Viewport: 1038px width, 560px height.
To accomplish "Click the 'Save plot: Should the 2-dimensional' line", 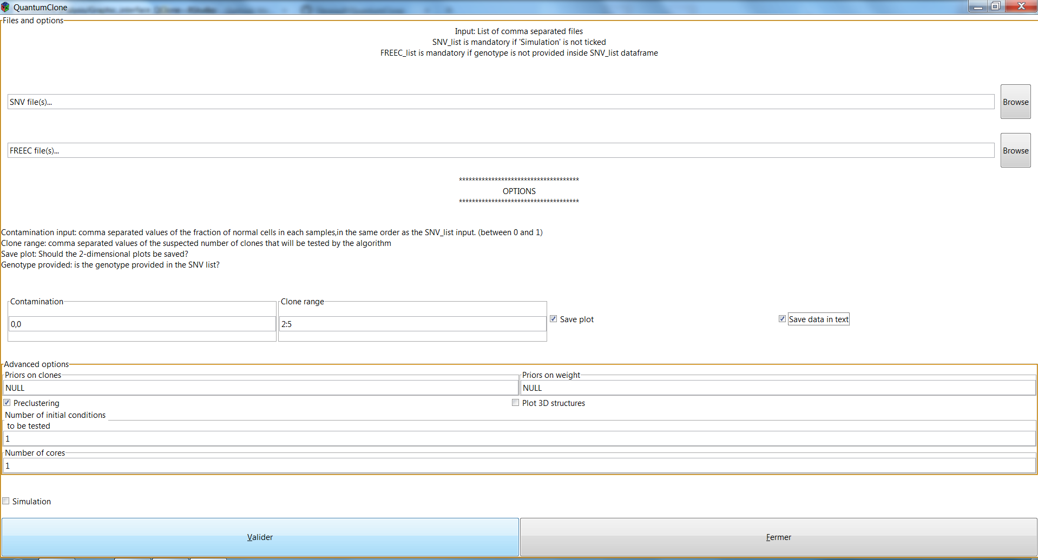I will (95, 254).
